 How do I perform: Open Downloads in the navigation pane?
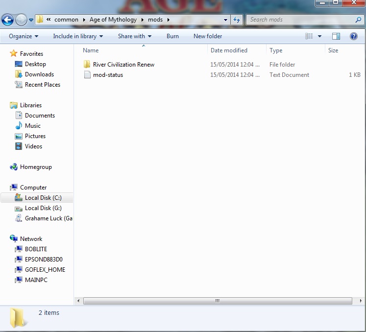39,74
